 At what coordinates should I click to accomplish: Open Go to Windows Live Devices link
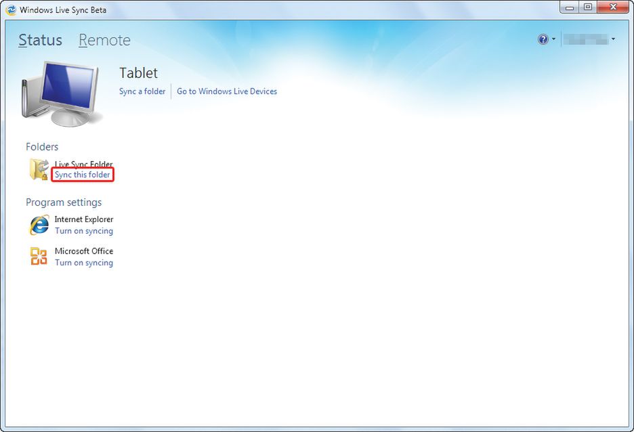[x=227, y=91]
